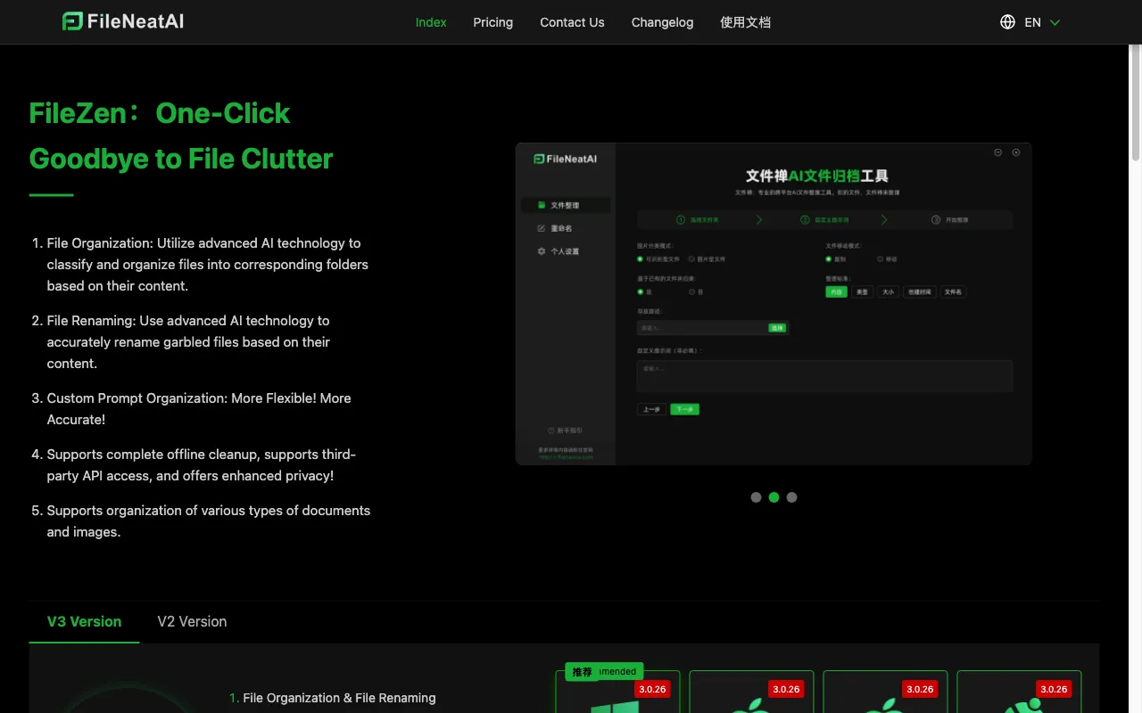1142x713 pixels.
Task: Click the chevron between steps 2 and 3
Action: tap(884, 219)
